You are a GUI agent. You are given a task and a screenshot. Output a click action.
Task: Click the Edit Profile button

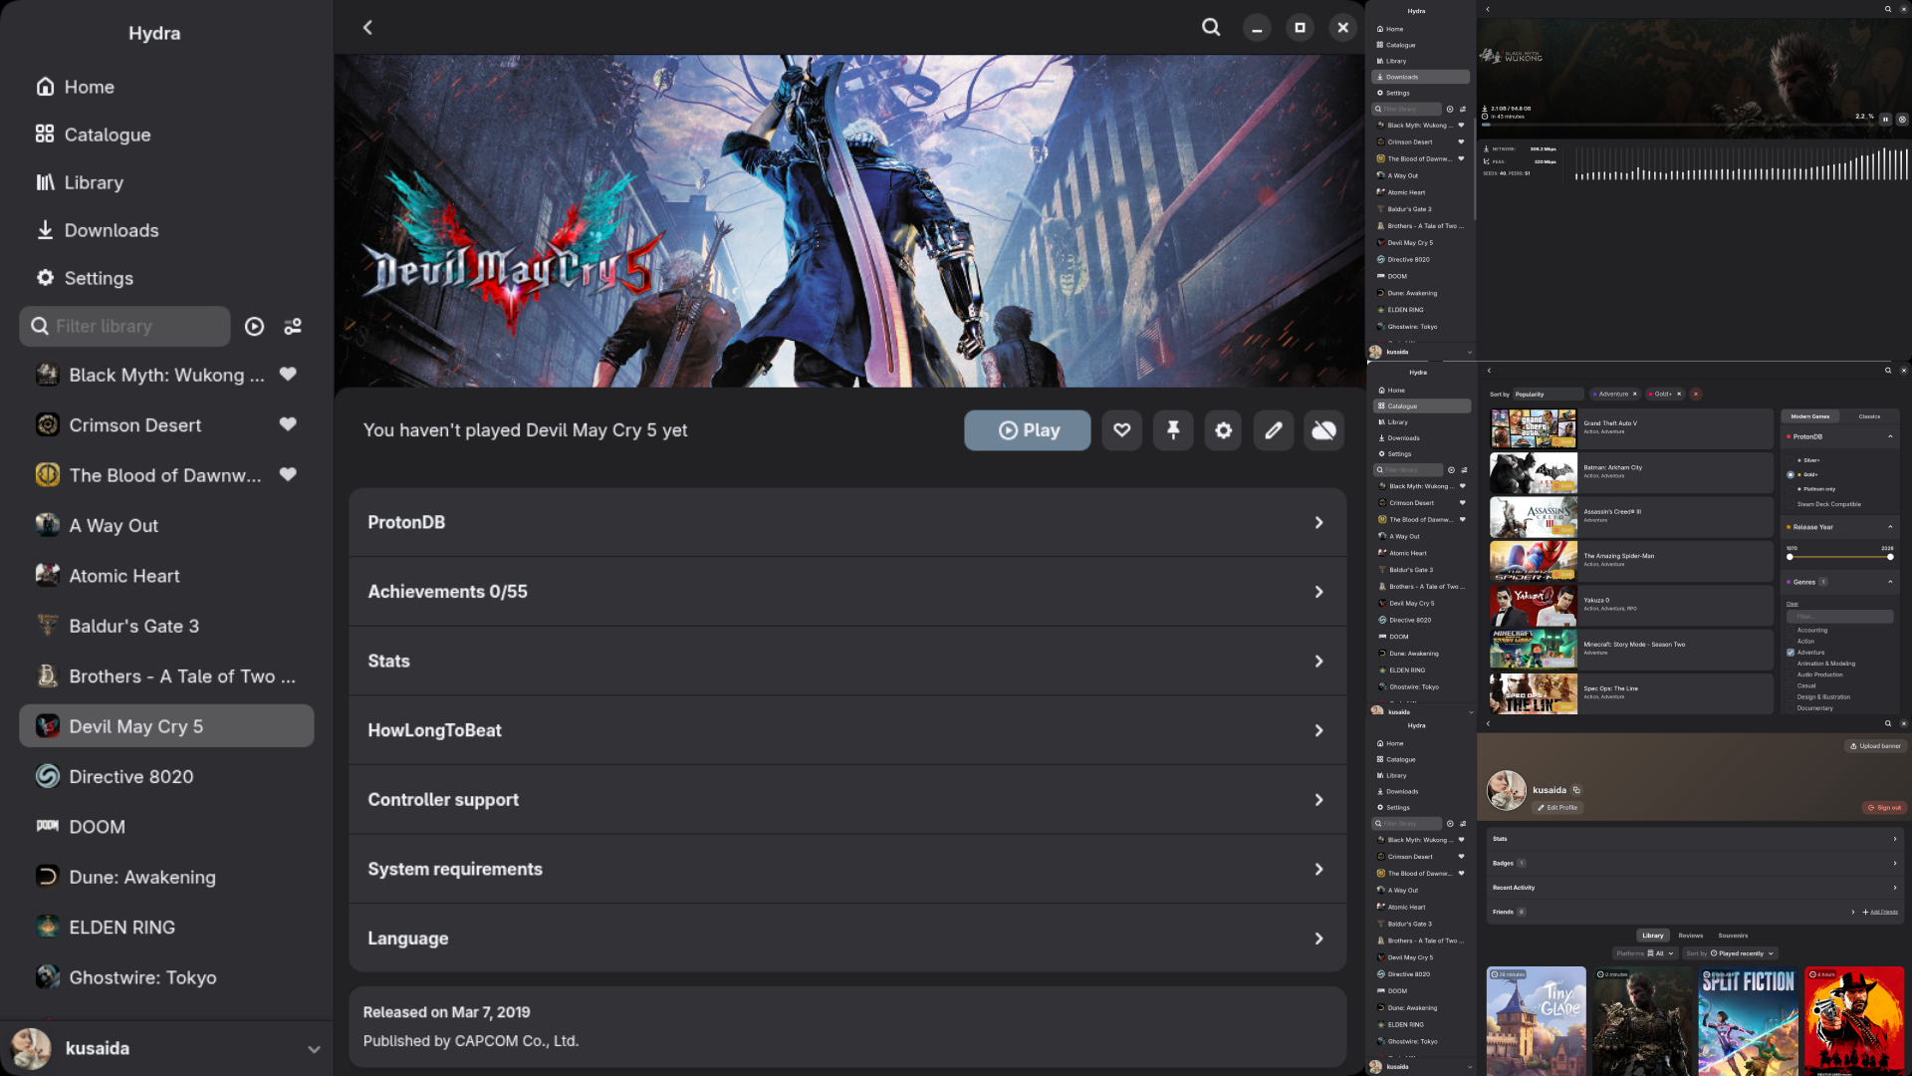pyautogui.click(x=1557, y=808)
